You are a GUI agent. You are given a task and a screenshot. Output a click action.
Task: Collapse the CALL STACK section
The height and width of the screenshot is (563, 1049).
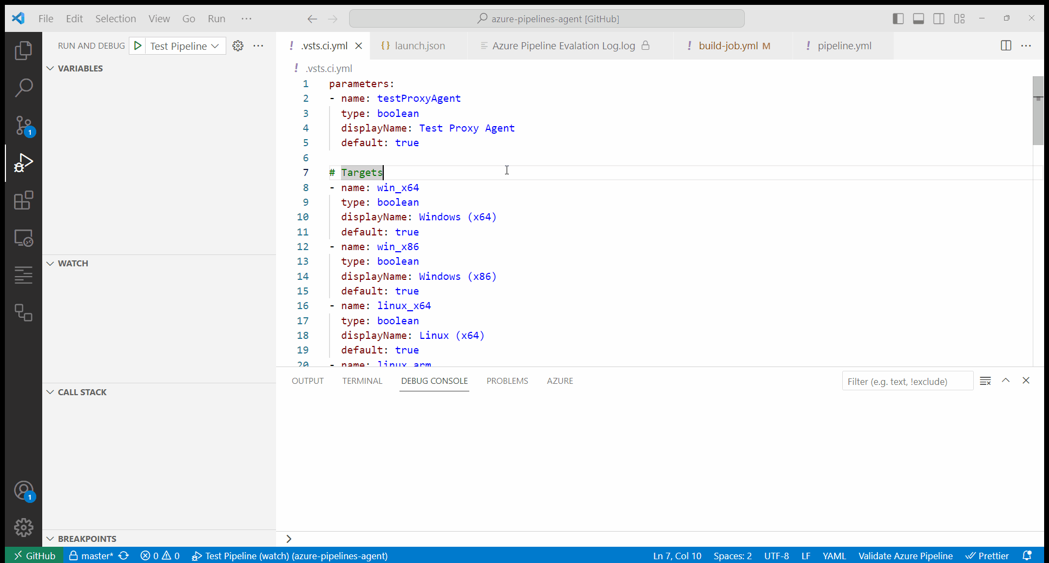(x=159, y=392)
